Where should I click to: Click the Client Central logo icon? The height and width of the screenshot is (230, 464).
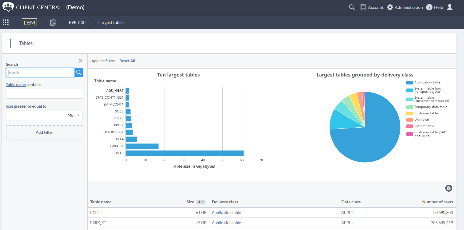click(8, 7)
